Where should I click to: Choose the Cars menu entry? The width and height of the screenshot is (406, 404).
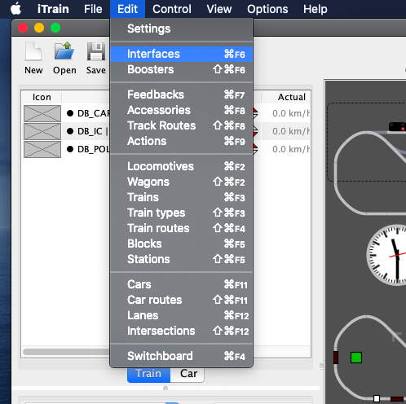pos(181,284)
